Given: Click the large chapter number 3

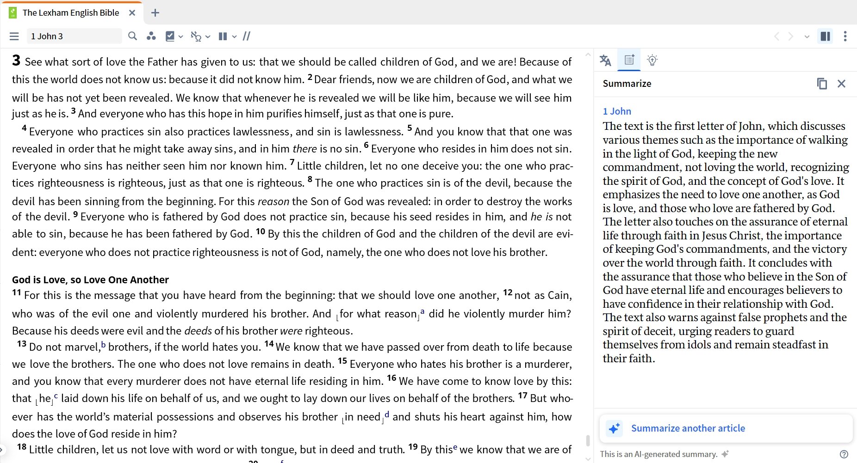Looking at the screenshot, I should point(16,60).
